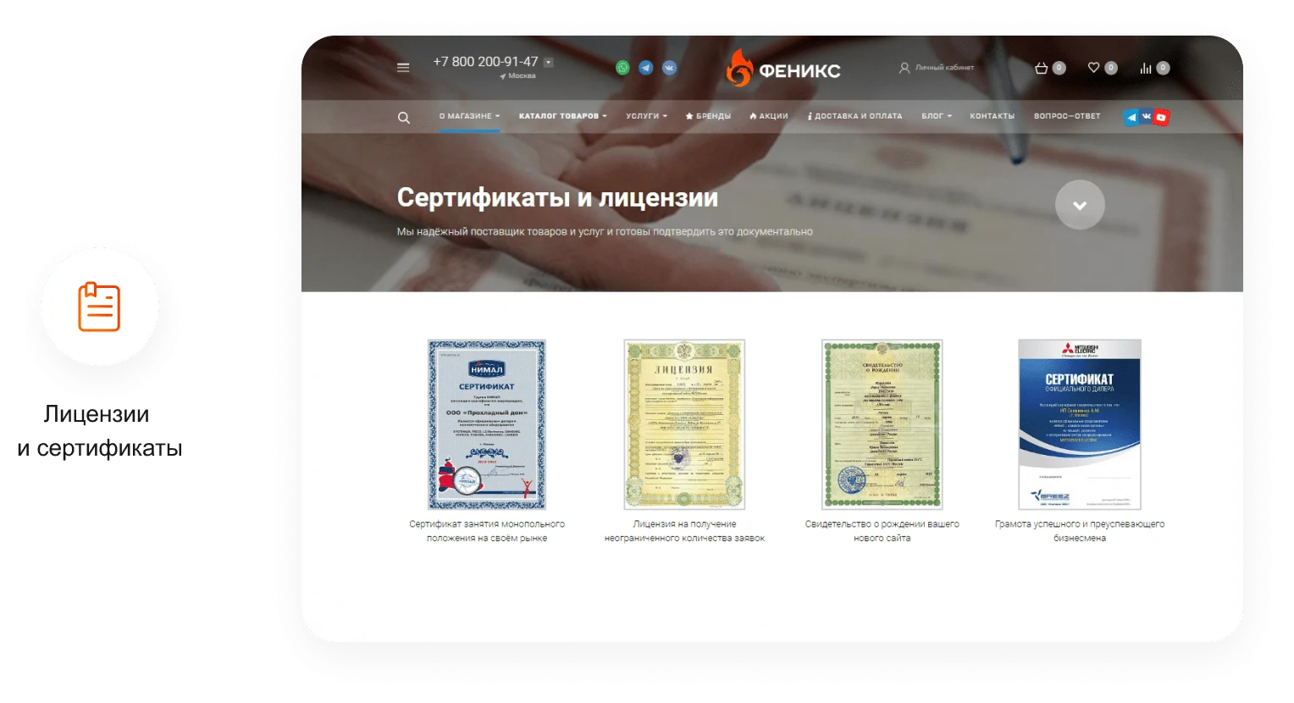Open the Личный кабинет link
Screen dimensions: 1294x703
937,68
